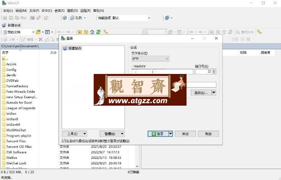Open the globe session icon dropdown arrow
This screenshot has height=180, width=281.
171,18
